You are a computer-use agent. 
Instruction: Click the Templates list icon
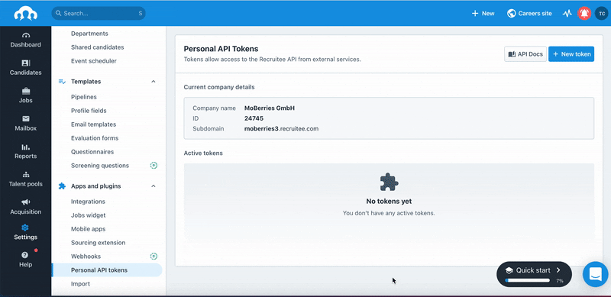(62, 82)
